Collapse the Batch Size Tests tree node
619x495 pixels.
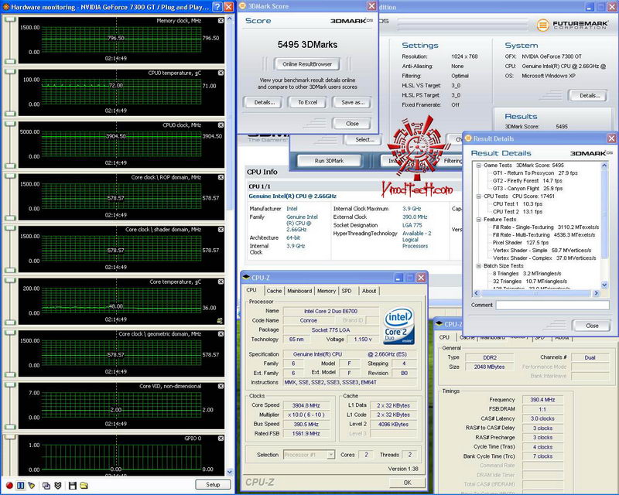478,266
